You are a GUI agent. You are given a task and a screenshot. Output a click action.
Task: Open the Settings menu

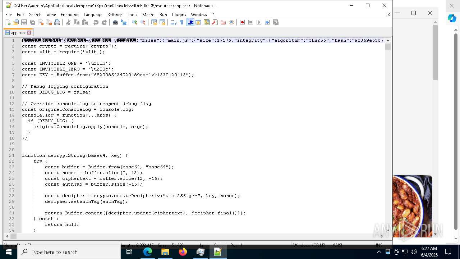[115, 15]
